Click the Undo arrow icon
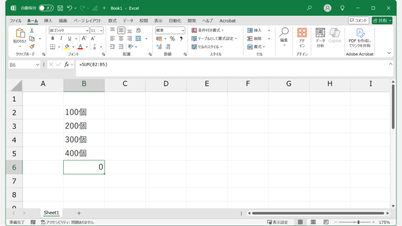The image size is (402, 226). (69, 8)
